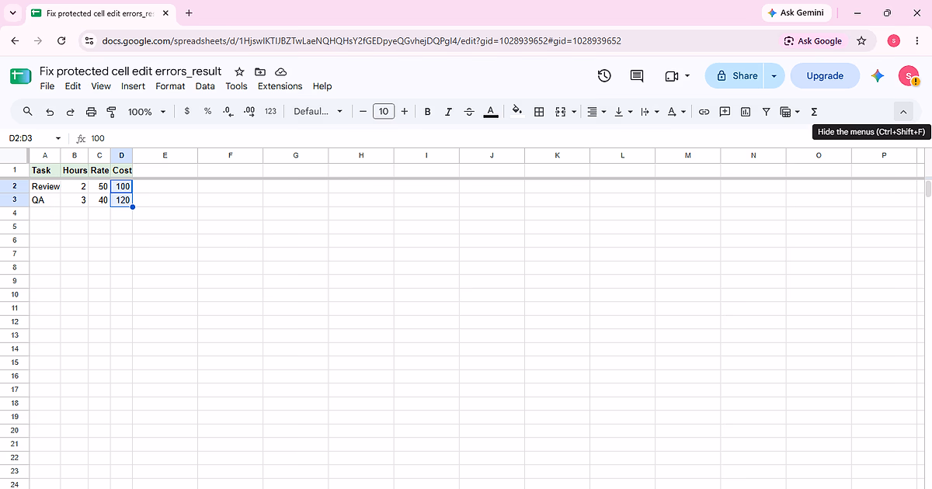The height and width of the screenshot is (489, 932).
Task: Open the Gemini sparkle icon in Sheets
Action: [x=878, y=75]
